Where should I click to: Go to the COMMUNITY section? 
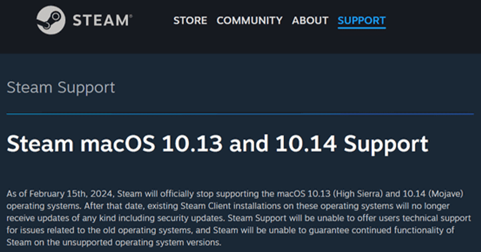pos(249,20)
